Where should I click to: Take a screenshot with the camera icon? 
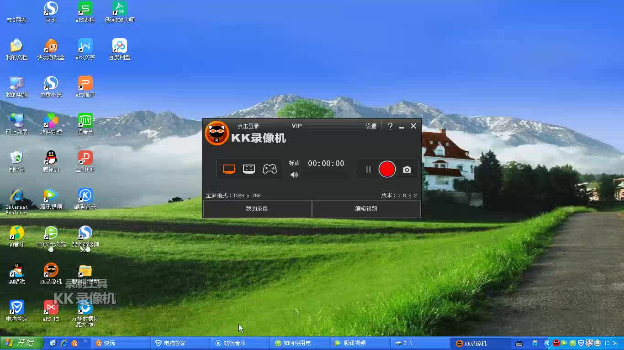click(407, 170)
